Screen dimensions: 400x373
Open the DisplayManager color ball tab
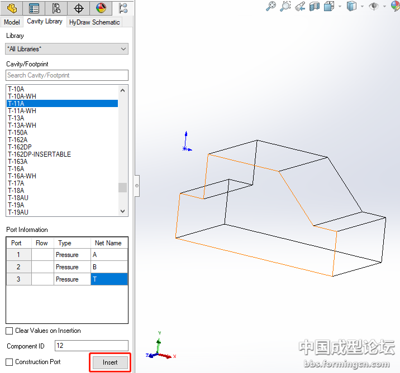(101, 8)
